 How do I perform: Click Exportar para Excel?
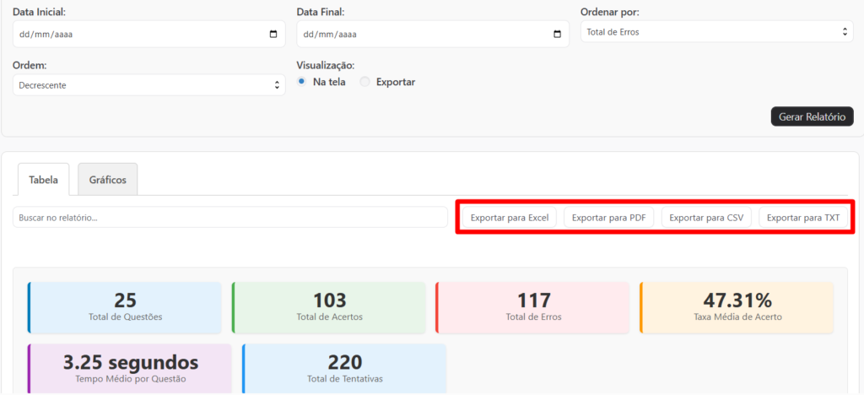[x=510, y=218]
